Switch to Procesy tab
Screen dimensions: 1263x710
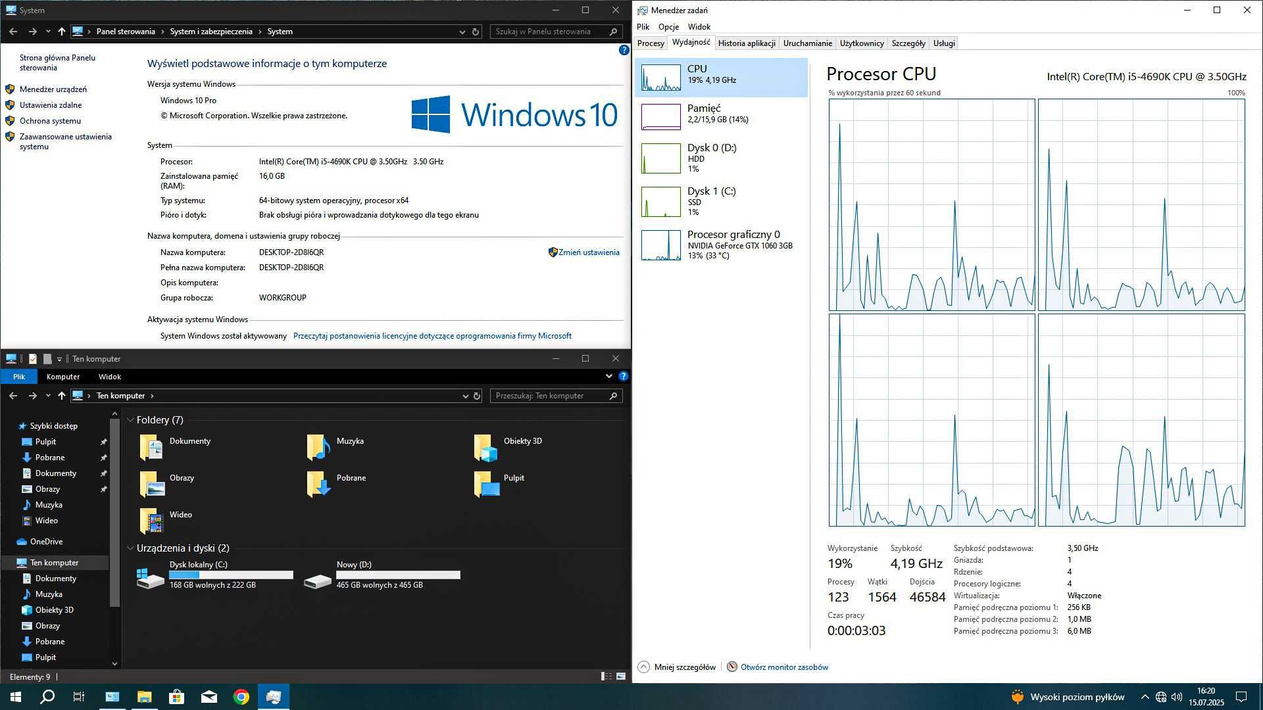(651, 43)
